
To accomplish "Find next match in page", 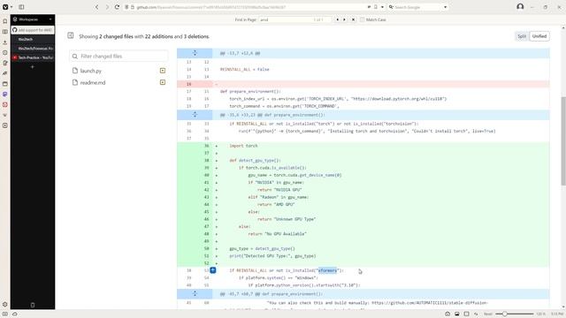I will pyautogui.click(x=344, y=19).
